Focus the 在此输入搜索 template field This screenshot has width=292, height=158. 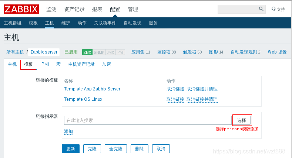148,120
